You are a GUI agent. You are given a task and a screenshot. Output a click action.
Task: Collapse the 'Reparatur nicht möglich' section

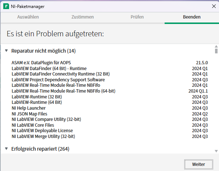coord(7,51)
